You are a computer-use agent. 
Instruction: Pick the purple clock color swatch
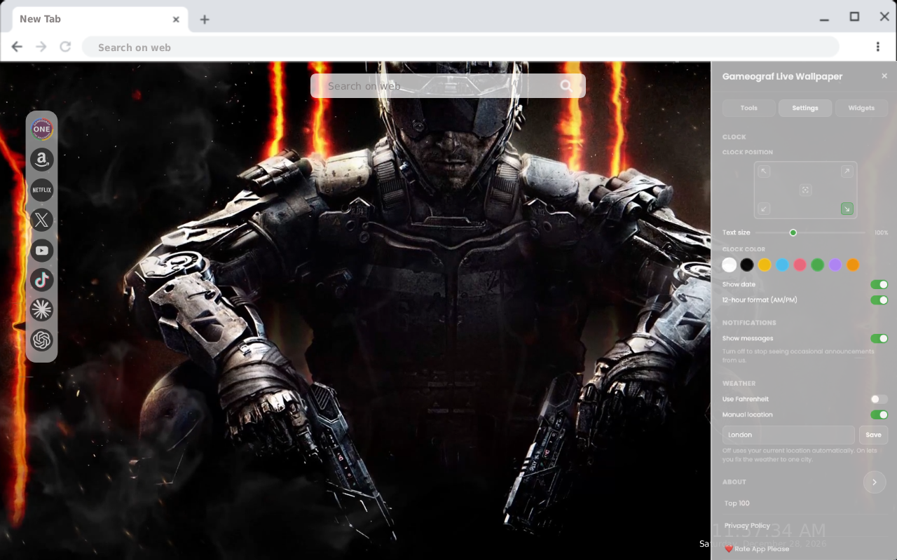835,265
